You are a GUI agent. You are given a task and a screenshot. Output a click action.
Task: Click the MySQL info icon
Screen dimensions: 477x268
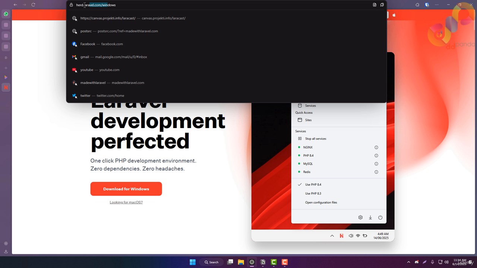point(376,164)
